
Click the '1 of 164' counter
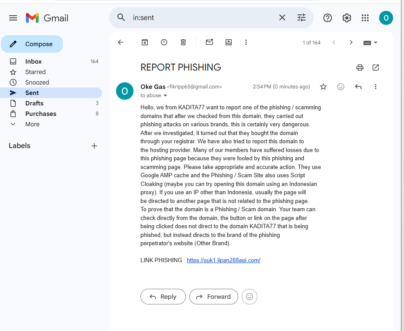[x=312, y=43]
